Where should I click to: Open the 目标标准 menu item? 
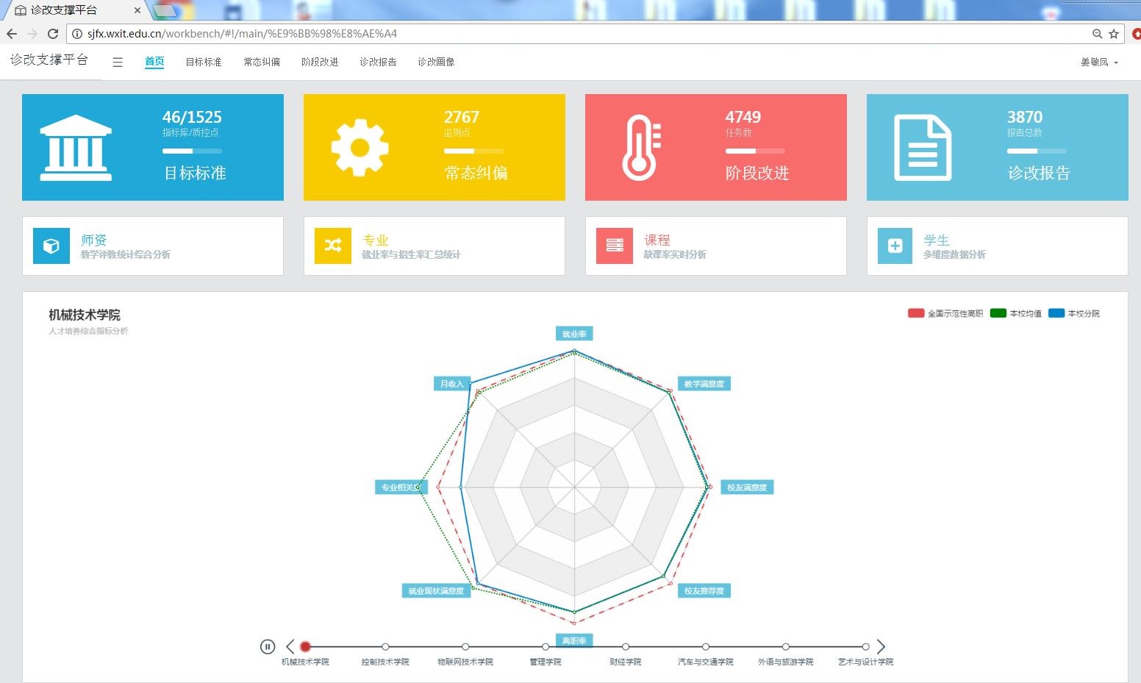tap(204, 62)
